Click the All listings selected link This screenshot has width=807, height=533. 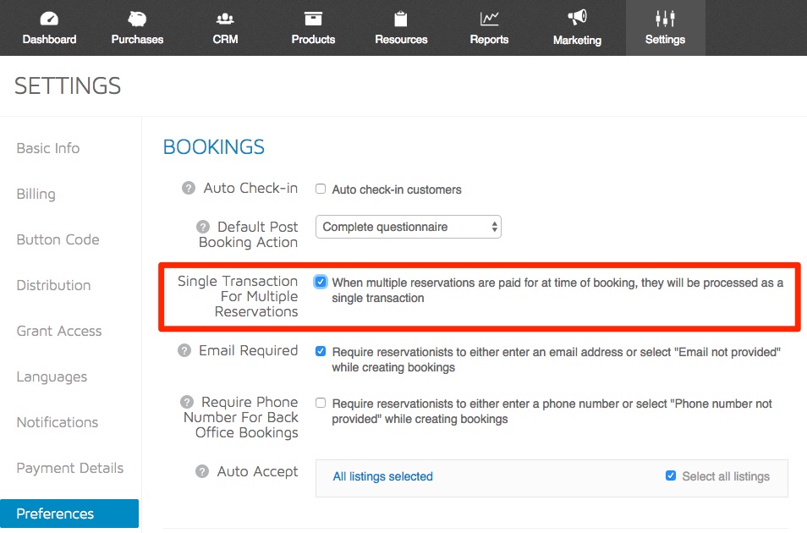[383, 476]
